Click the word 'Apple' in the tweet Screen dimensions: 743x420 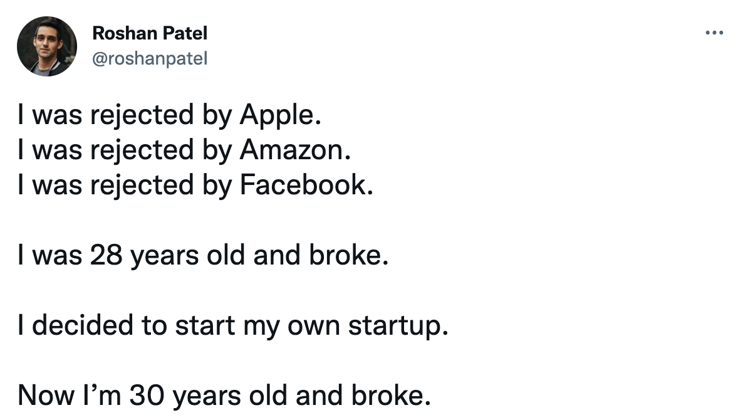[281, 115]
